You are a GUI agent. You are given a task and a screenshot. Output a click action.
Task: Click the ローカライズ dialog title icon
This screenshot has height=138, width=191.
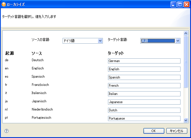coord(4,4)
